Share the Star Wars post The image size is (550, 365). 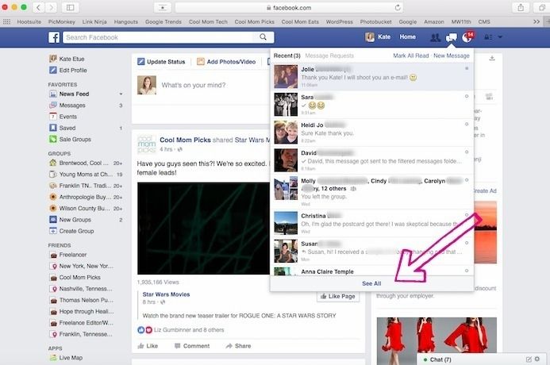pos(238,346)
